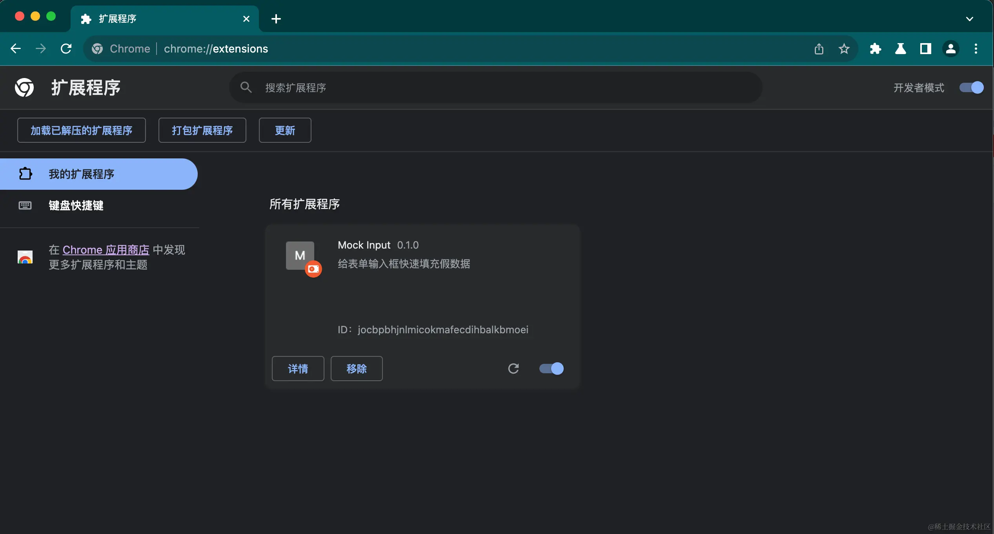Open 详情 for Mock Input
994x534 pixels.
click(298, 369)
